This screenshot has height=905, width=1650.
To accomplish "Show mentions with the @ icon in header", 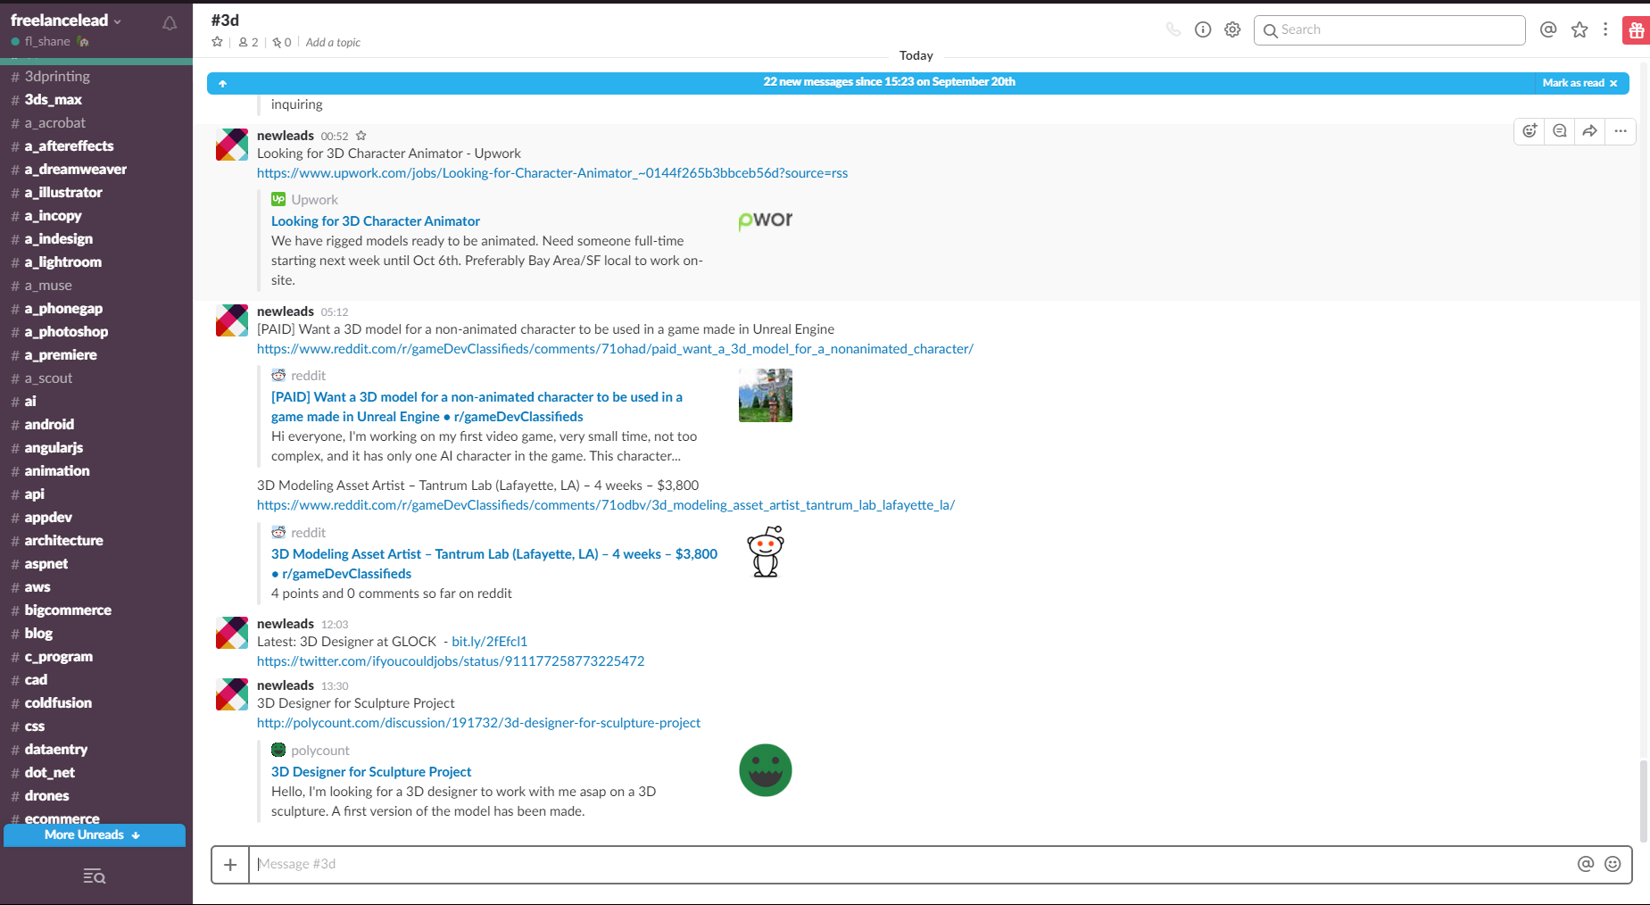I will [x=1548, y=29].
